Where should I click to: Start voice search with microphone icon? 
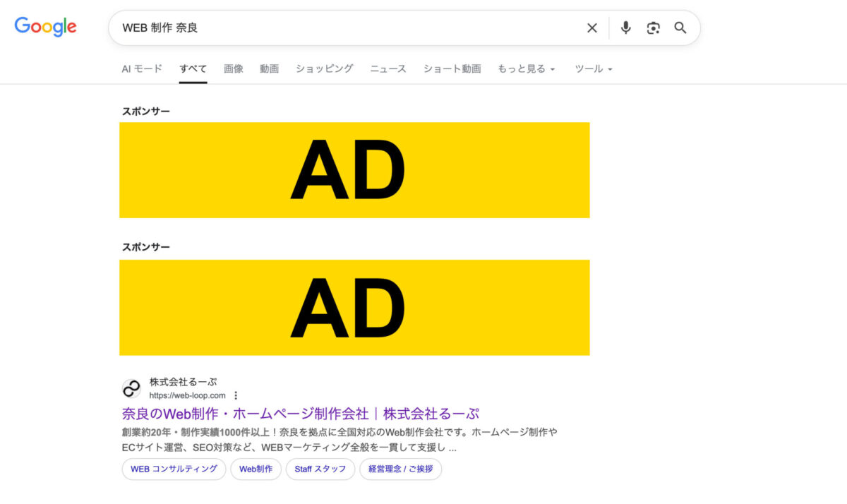pos(625,28)
